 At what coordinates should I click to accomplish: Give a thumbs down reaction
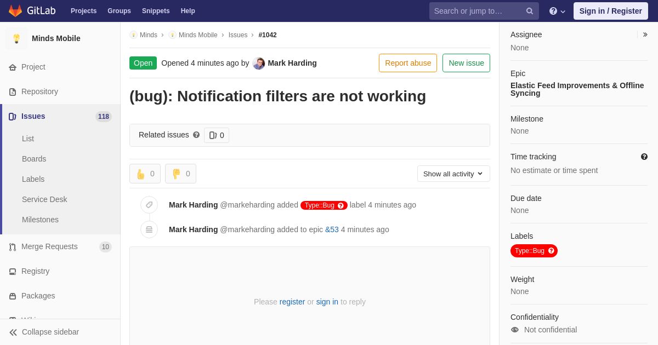(x=180, y=174)
